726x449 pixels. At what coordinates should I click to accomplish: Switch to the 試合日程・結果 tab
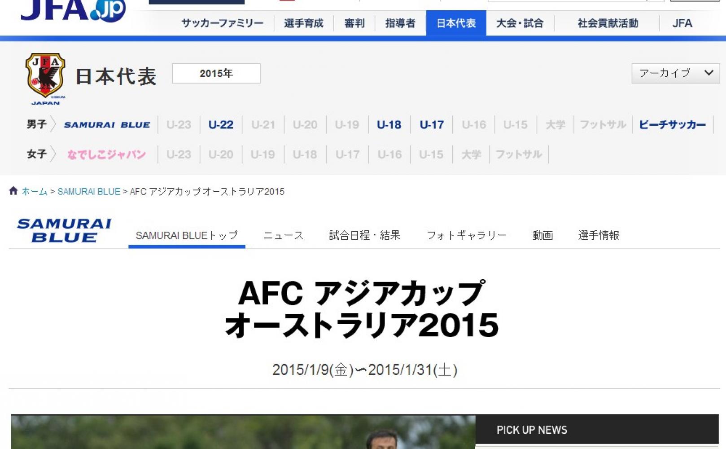(x=364, y=235)
